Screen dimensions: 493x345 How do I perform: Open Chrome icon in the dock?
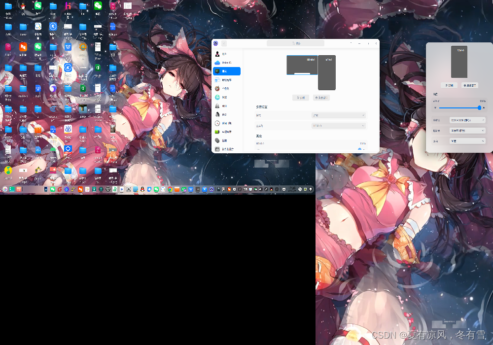point(170,189)
